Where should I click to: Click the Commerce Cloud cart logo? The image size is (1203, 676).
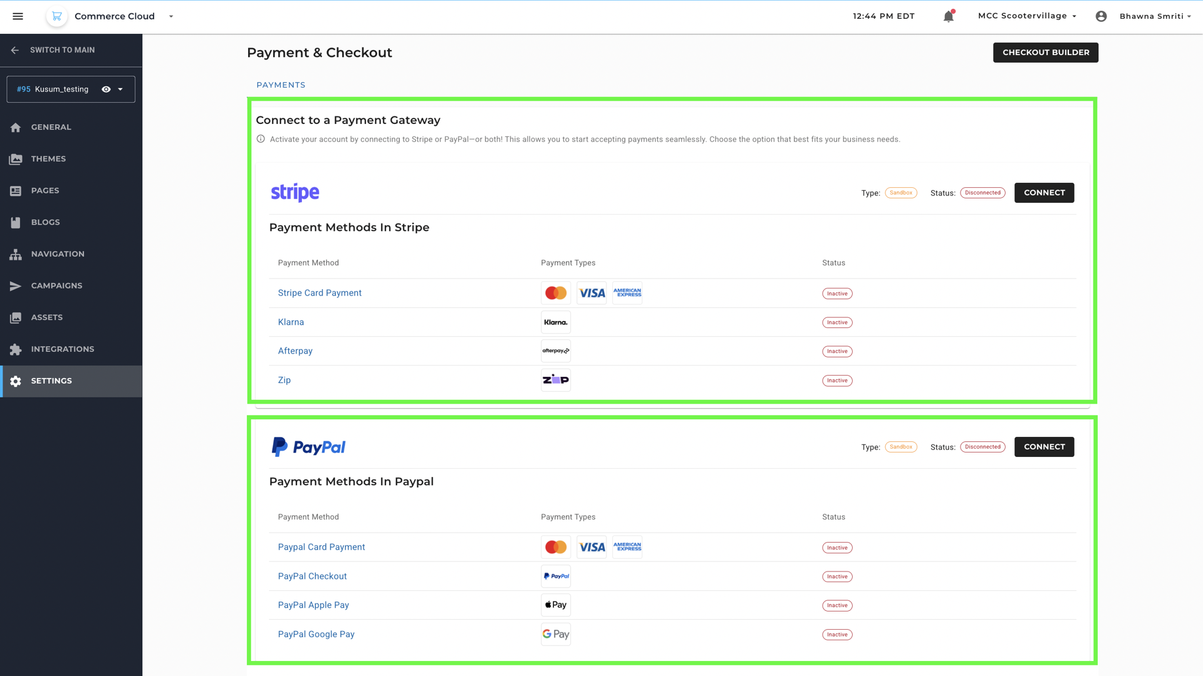coord(57,16)
